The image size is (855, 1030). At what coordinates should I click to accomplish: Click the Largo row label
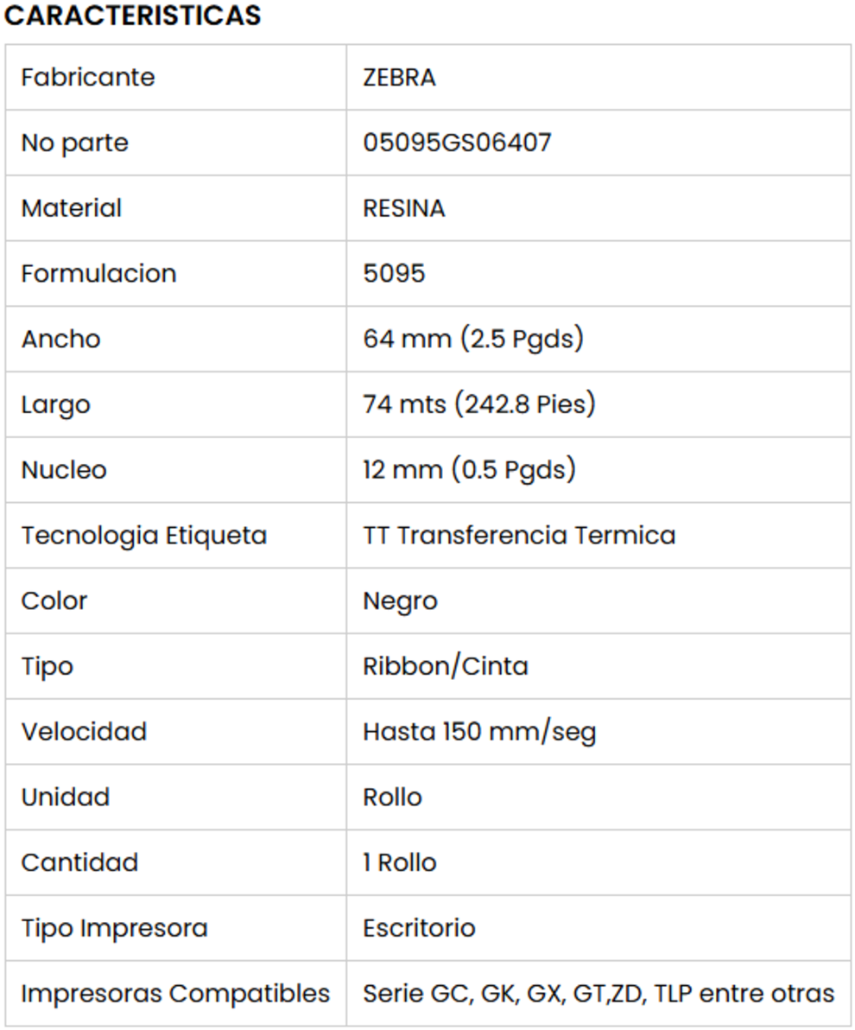[55, 404]
